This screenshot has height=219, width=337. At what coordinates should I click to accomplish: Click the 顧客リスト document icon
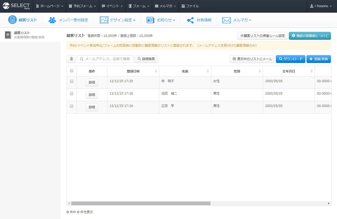(12, 20)
